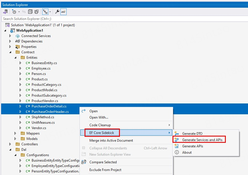Expand the Controllers folder node
Image resolution: width=248 pixels, height=175 pixels.
coord(10,144)
